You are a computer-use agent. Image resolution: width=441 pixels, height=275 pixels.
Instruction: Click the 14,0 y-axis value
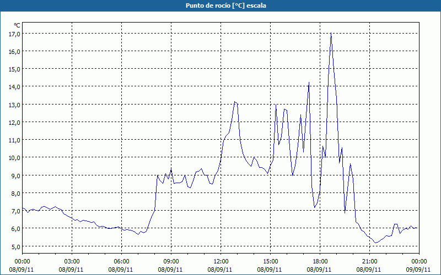[14, 87]
